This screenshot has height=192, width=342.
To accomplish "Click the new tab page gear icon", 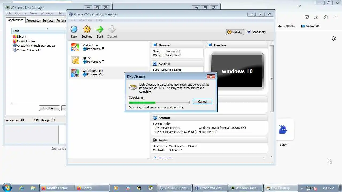I will [x=334, y=38].
